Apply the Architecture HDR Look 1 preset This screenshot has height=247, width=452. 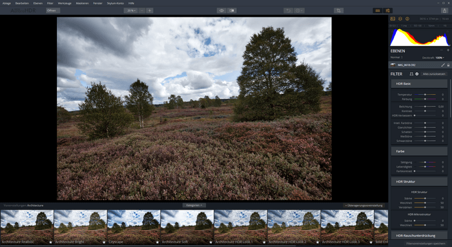[x=240, y=227]
